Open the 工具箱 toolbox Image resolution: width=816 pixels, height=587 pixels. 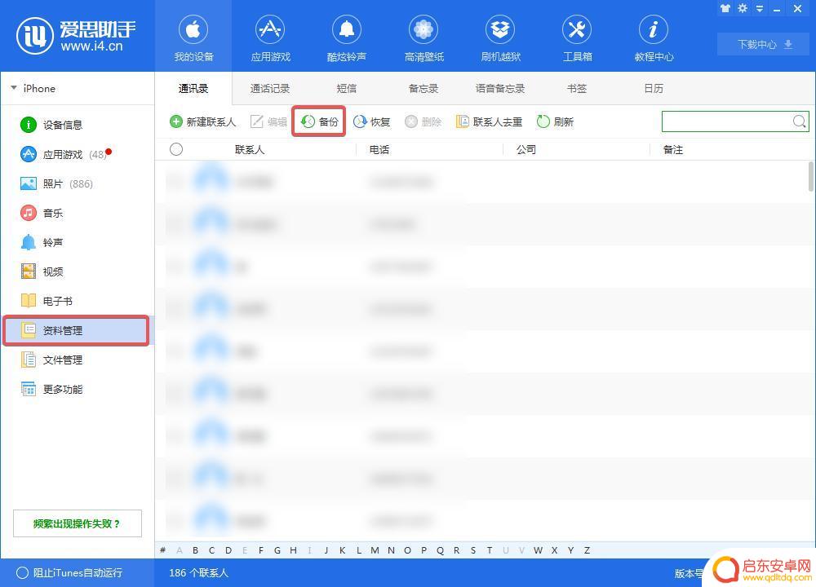577,38
